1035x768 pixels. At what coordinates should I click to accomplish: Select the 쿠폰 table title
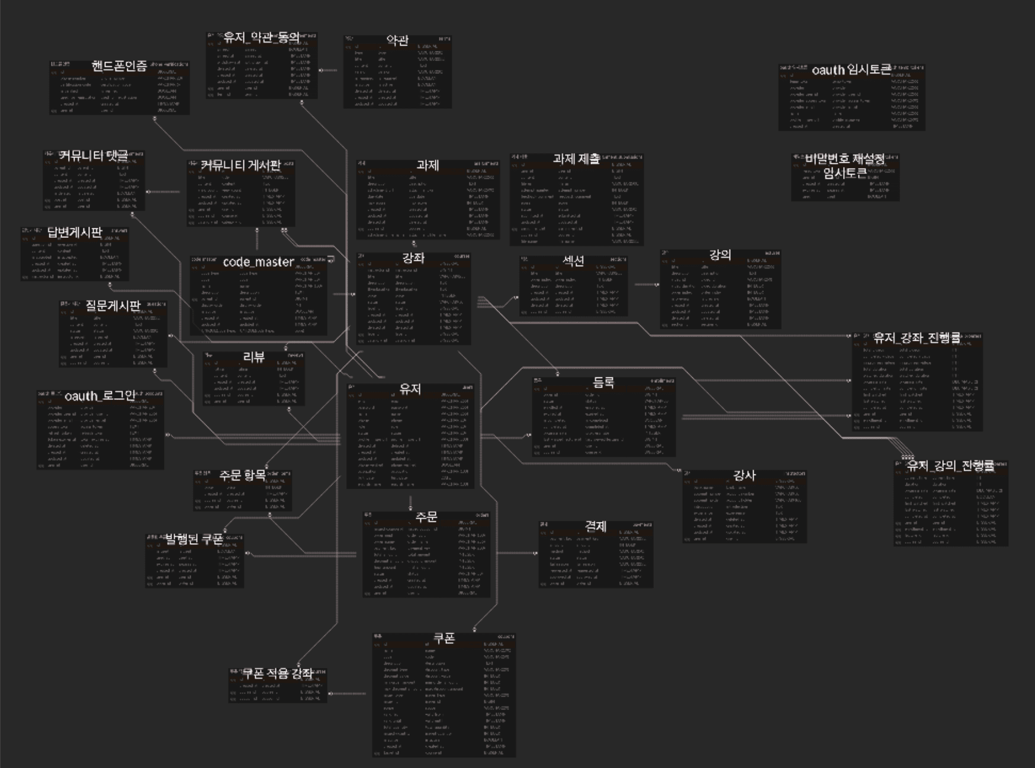[444, 638]
